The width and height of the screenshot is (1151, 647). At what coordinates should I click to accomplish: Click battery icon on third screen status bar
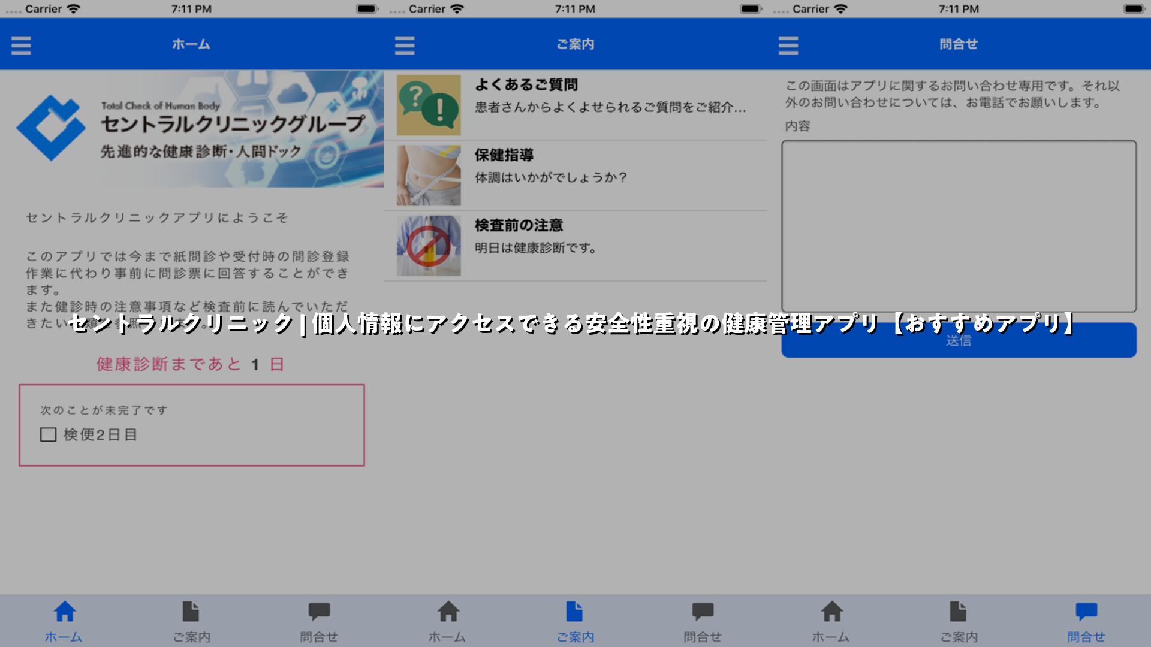click(x=1134, y=9)
